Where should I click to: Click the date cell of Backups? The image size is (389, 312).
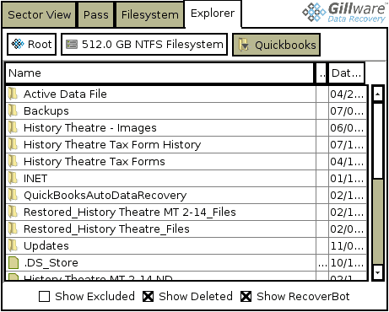pos(348,111)
